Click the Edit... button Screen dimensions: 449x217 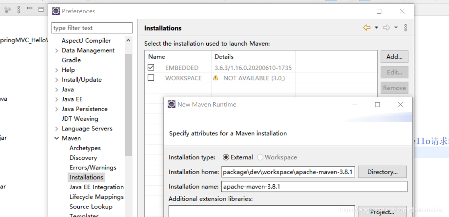pyautogui.click(x=394, y=72)
